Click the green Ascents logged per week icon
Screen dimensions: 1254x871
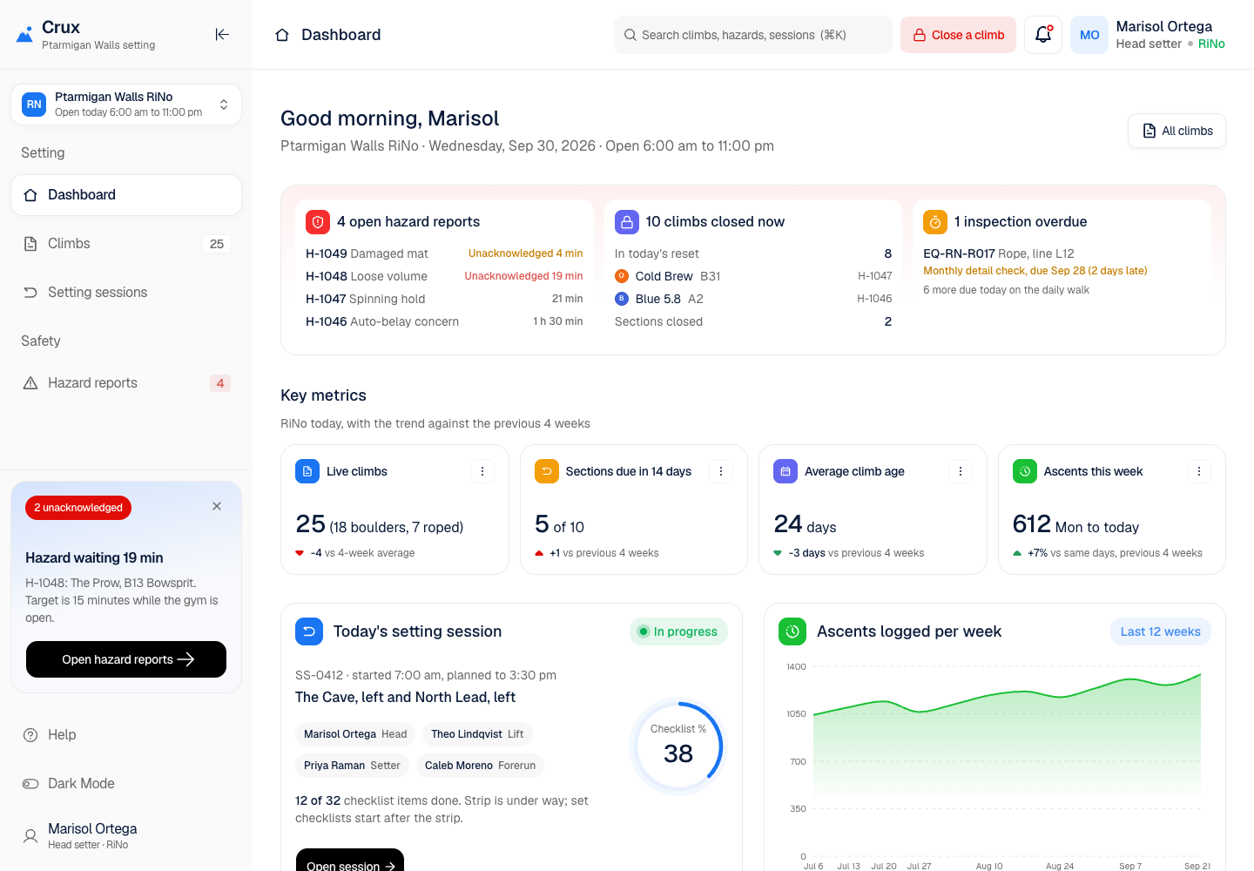coord(792,631)
